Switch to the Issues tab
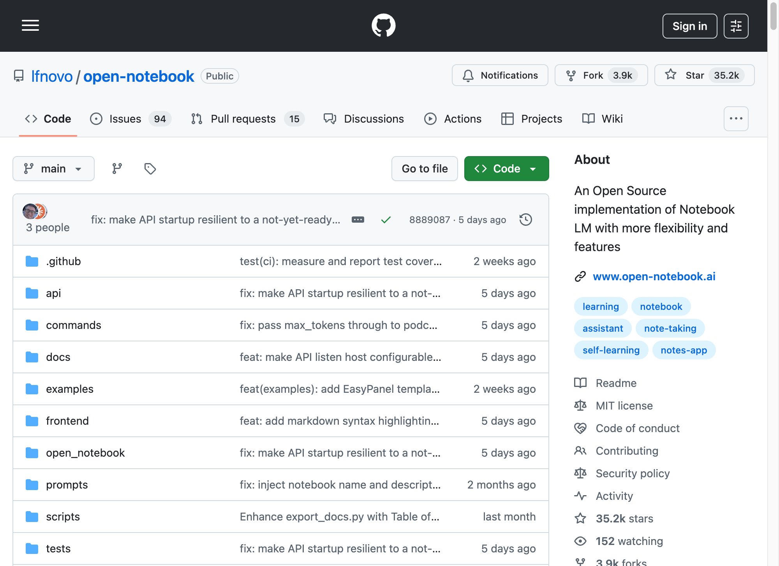779x566 pixels. coord(130,119)
